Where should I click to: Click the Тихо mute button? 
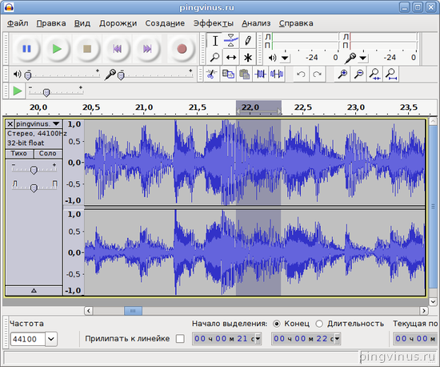[19, 153]
